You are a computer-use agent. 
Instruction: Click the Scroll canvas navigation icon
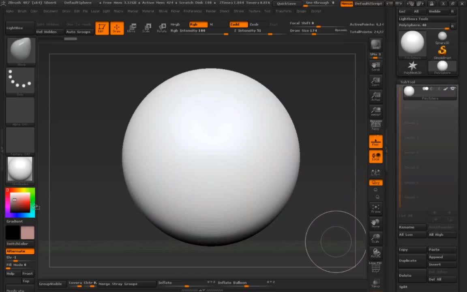point(376,67)
